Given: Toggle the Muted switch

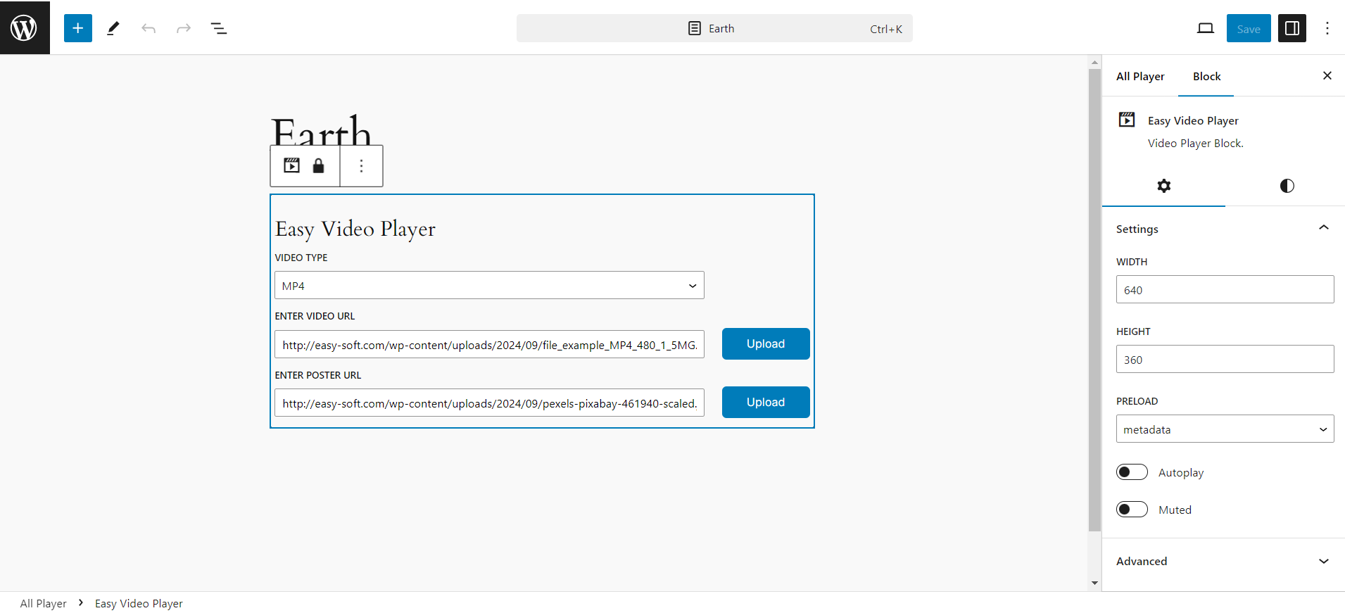Looking at the screenshot, I should click(x=1132, y=510).
